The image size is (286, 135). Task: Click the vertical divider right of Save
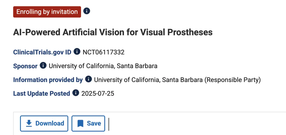[x=109, y=124]
